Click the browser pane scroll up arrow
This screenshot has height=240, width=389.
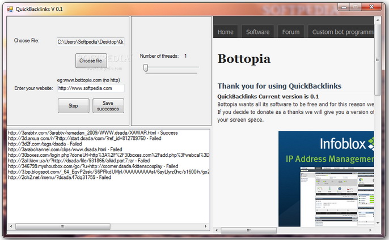378,20
